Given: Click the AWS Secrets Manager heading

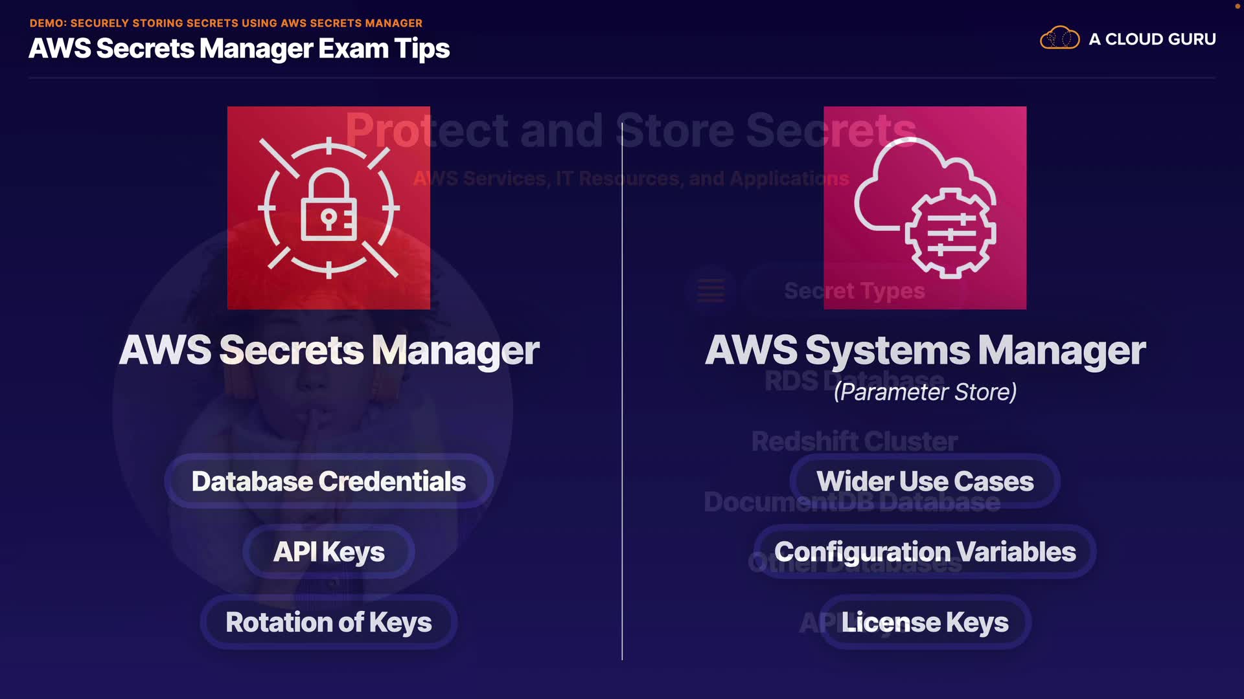Looking at the screenshot, I should point(328,350).
